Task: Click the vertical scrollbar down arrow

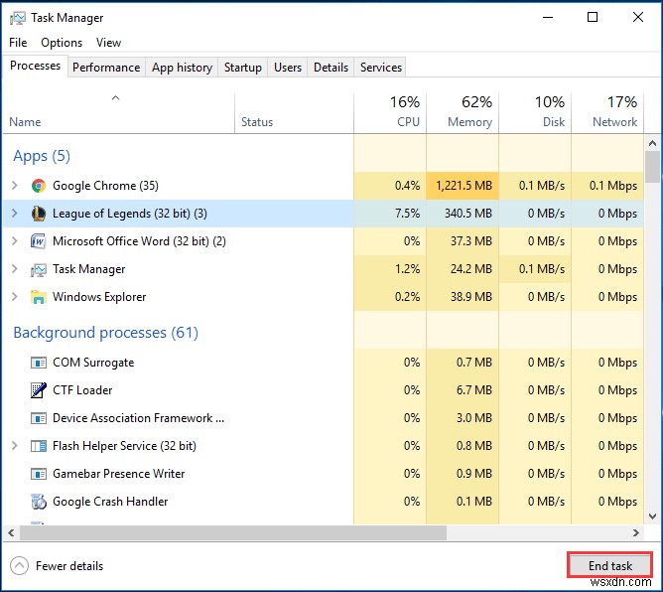Action: (652, 517)
